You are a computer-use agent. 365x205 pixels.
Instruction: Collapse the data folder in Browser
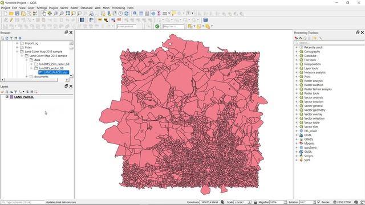[x=27, y=60]
